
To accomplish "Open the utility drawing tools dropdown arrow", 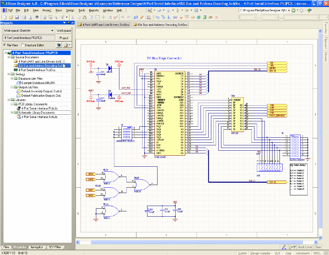I will tap(154, 10).
